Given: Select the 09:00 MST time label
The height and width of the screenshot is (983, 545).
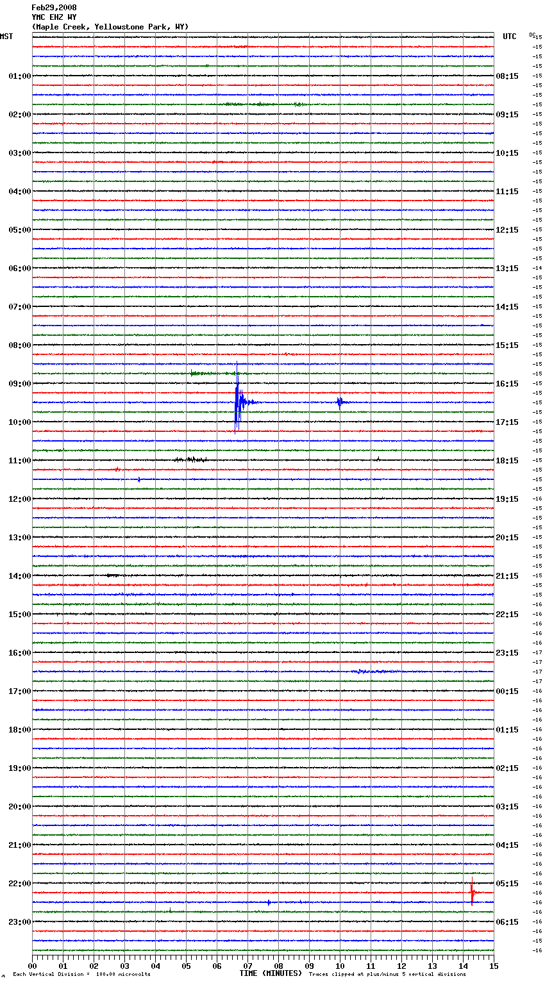Looking at the screenshot, I should coord(20,384).
